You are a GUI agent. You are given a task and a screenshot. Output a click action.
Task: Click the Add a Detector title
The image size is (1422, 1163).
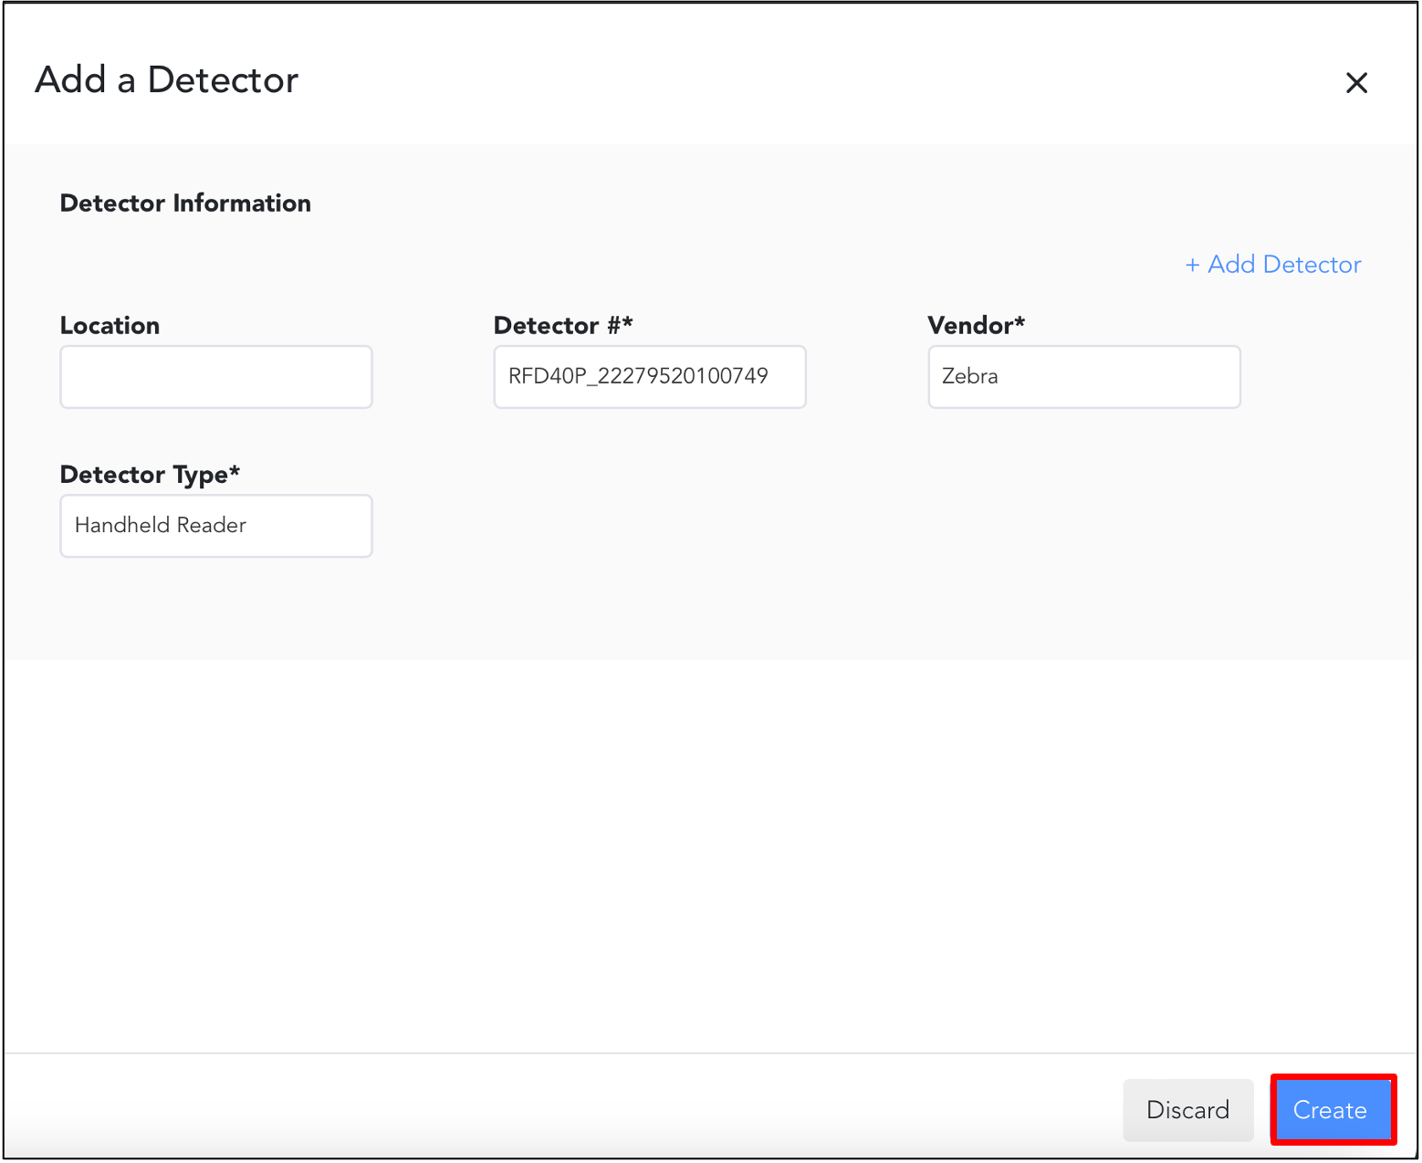[x=167, y=80]
